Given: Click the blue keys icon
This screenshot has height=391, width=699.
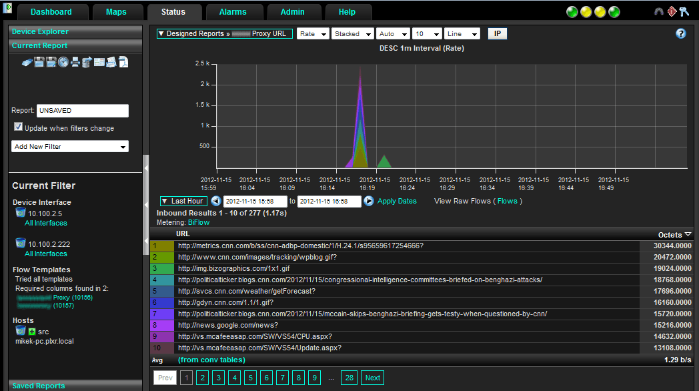Looking at the screenshot, I should [684, 11].
